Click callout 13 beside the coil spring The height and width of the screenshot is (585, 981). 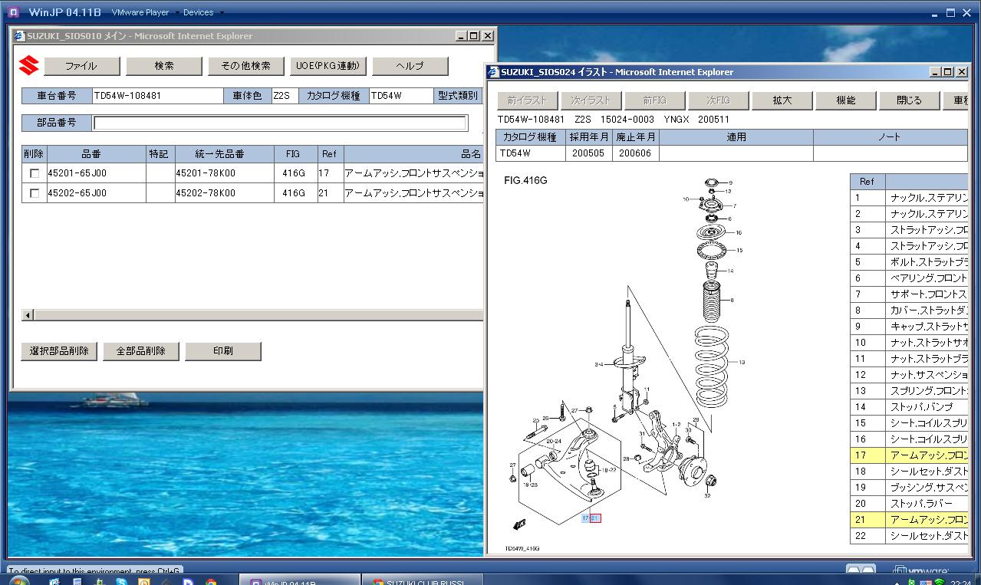tap(742, 362)
